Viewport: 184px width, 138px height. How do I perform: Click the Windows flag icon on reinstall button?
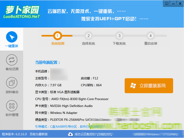pyautogui.click(x=133, y=86)
